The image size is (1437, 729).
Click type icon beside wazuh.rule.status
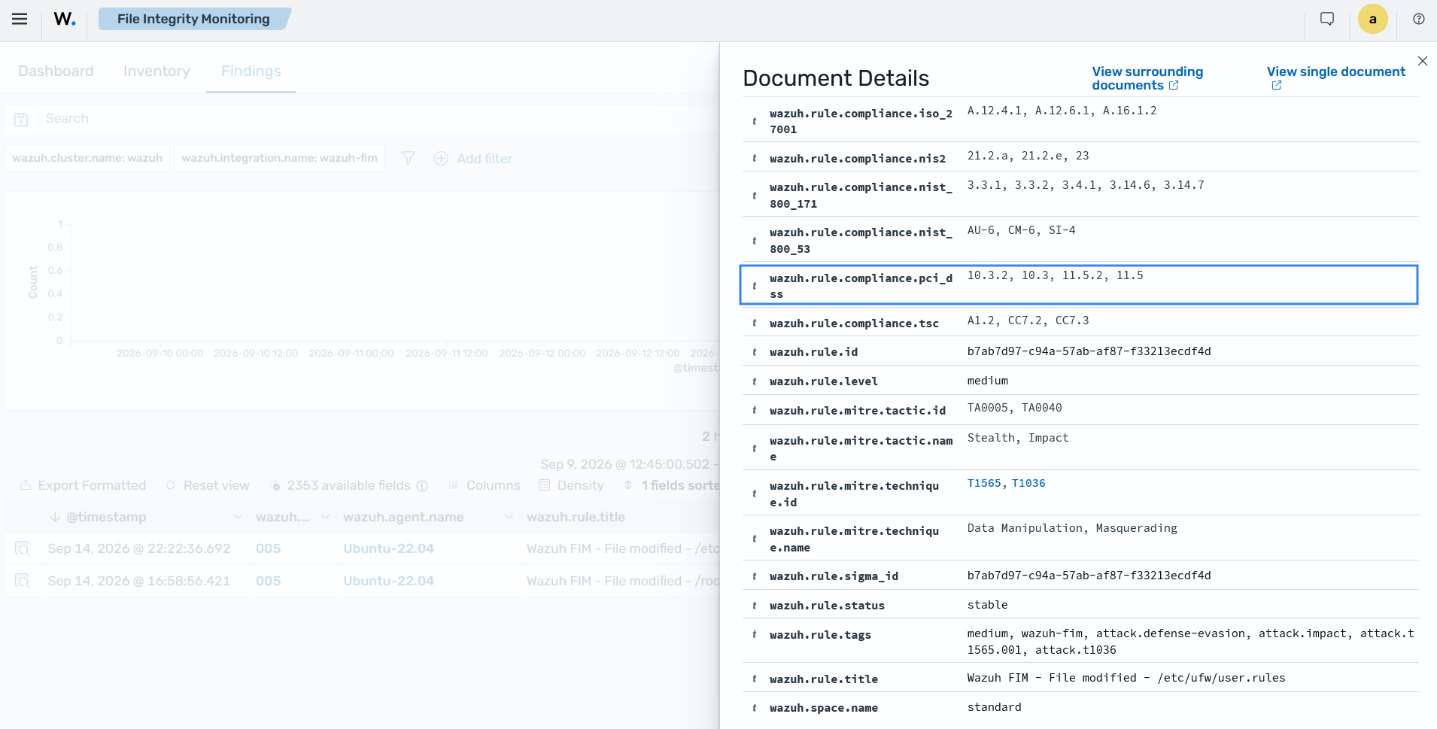pyautogui.click(x=754, y=606)
